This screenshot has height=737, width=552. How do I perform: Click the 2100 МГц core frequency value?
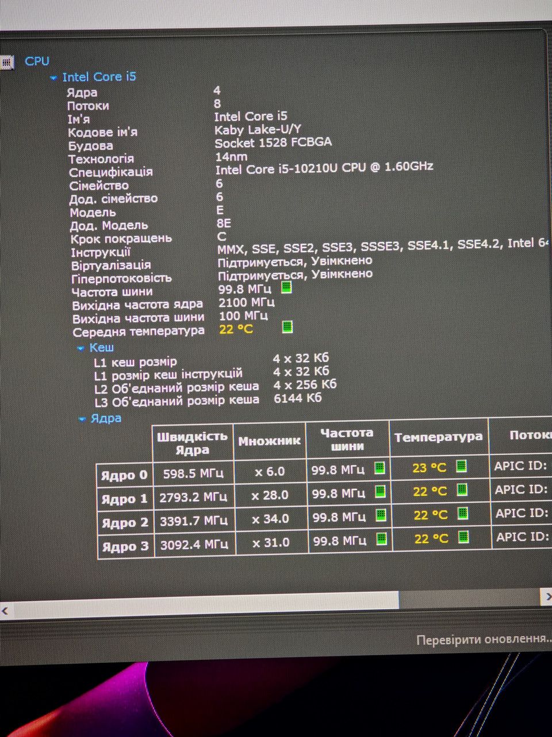tap(247, 302)
